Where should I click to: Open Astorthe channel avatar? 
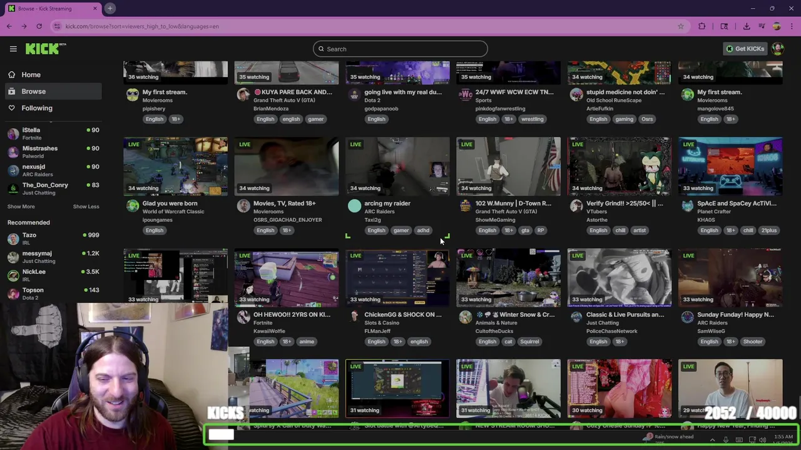click(x=576, y=206)
